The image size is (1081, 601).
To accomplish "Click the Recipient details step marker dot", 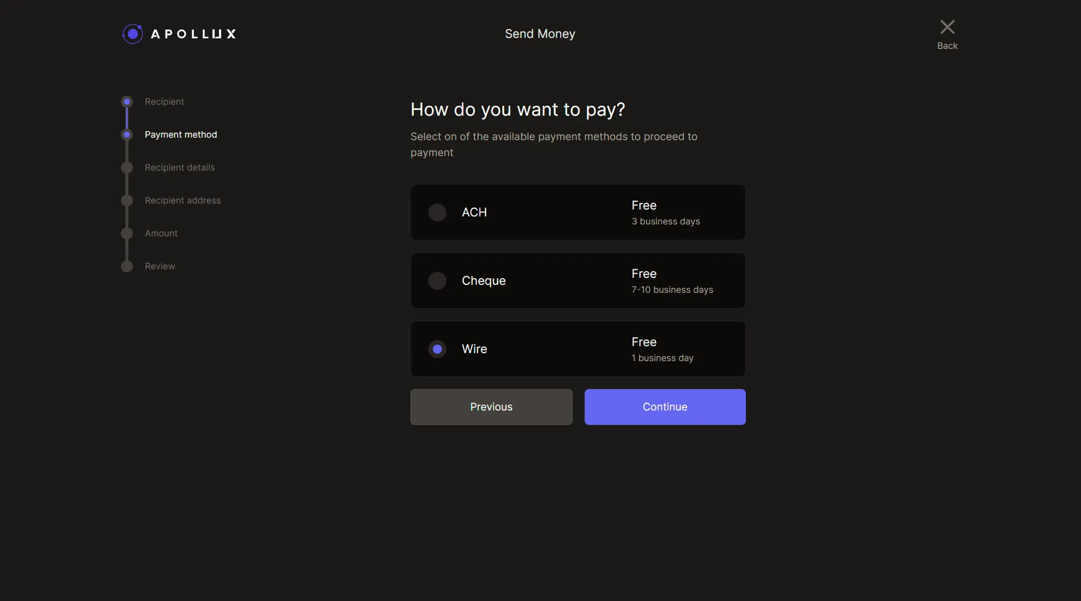I will click(x=127, y=167).
